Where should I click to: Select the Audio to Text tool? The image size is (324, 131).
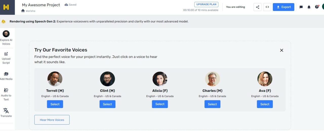coord(6,94)
